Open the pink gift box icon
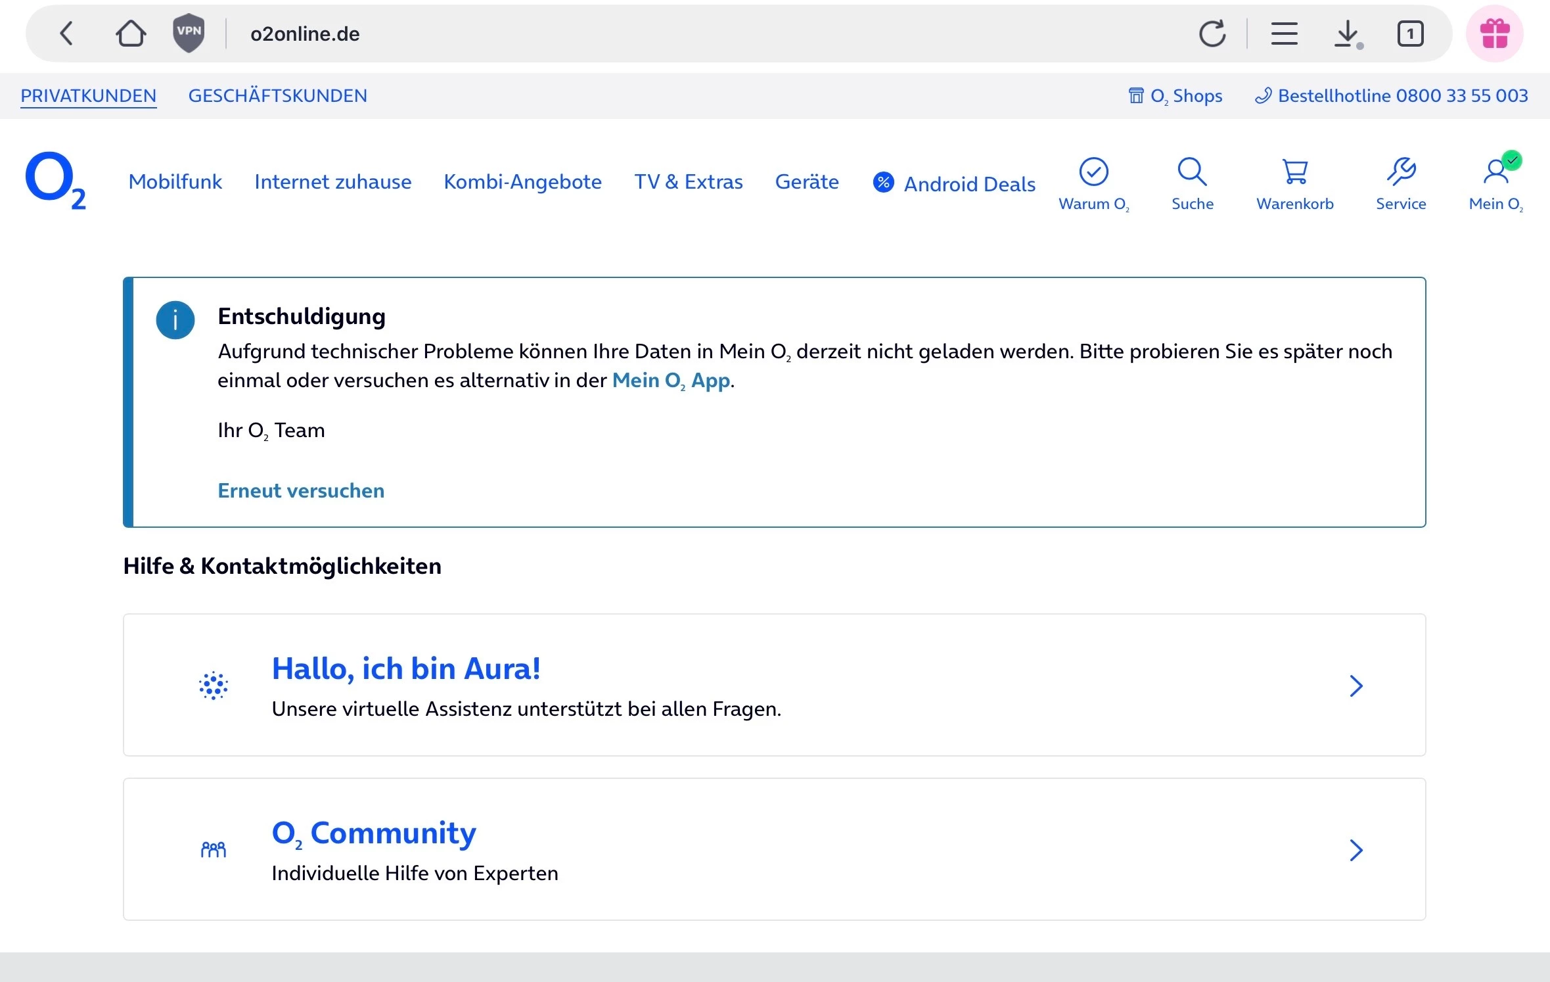Screen dimensions: 1550x982 (1495, 34)
